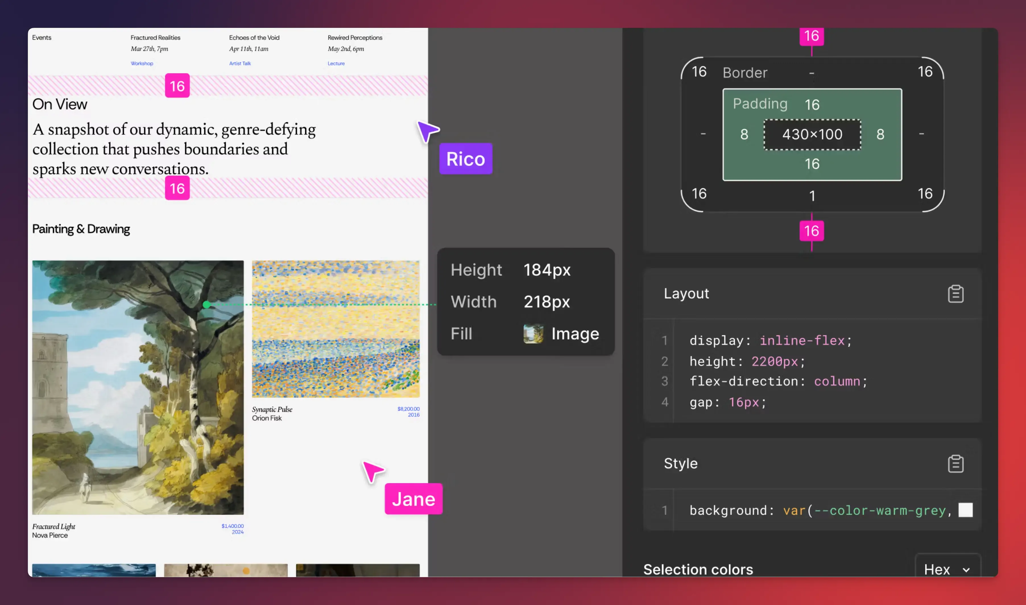This screenshot has width=1026, height=605.
Task: Open the Artist Talk link
Action: coord(240,64)
